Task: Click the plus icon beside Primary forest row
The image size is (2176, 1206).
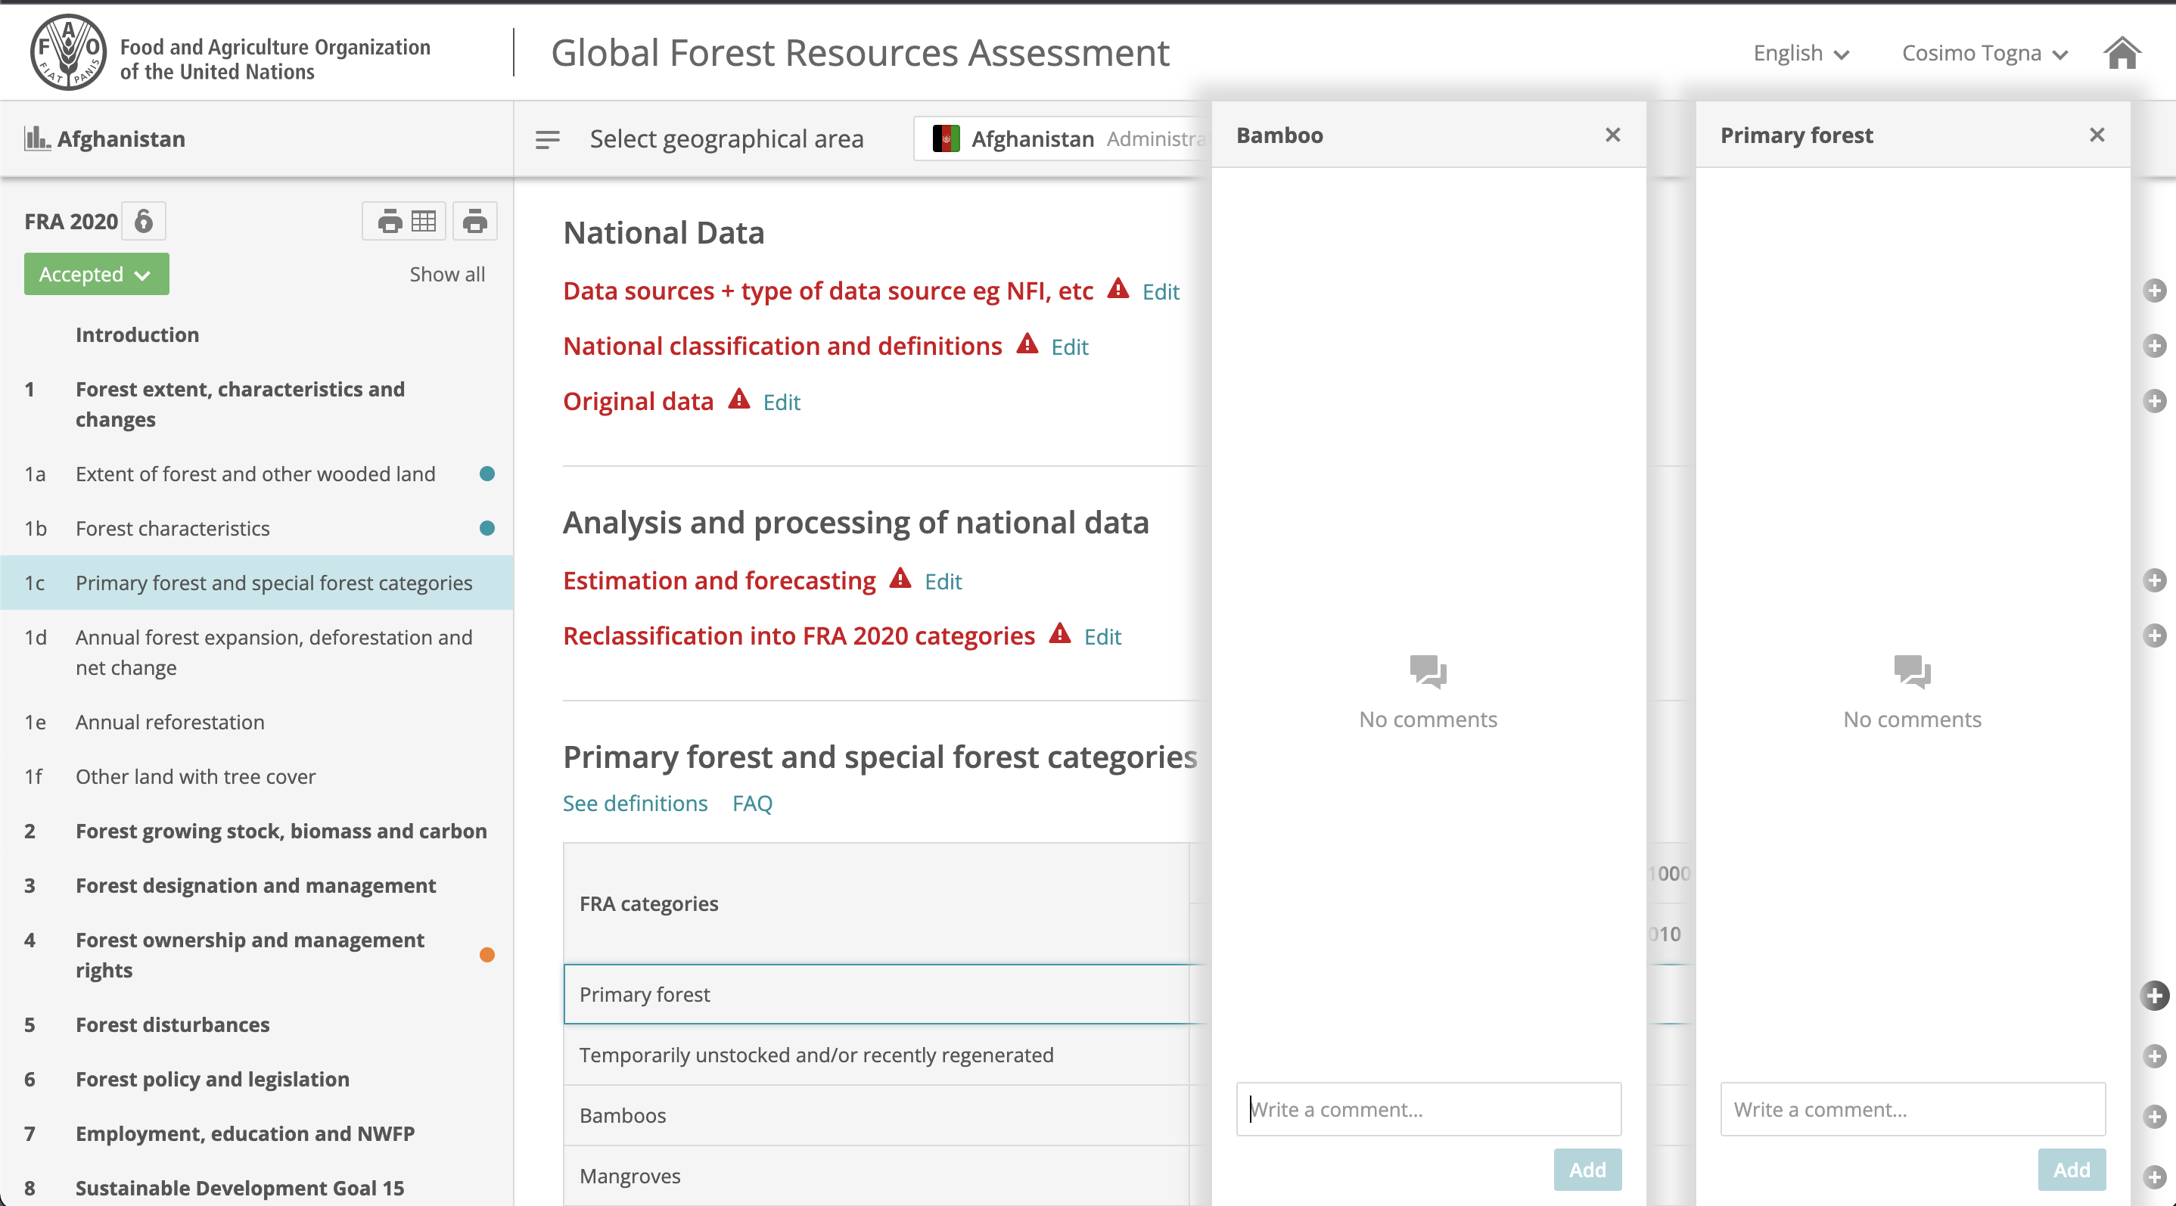Action: pos(2155,996)
